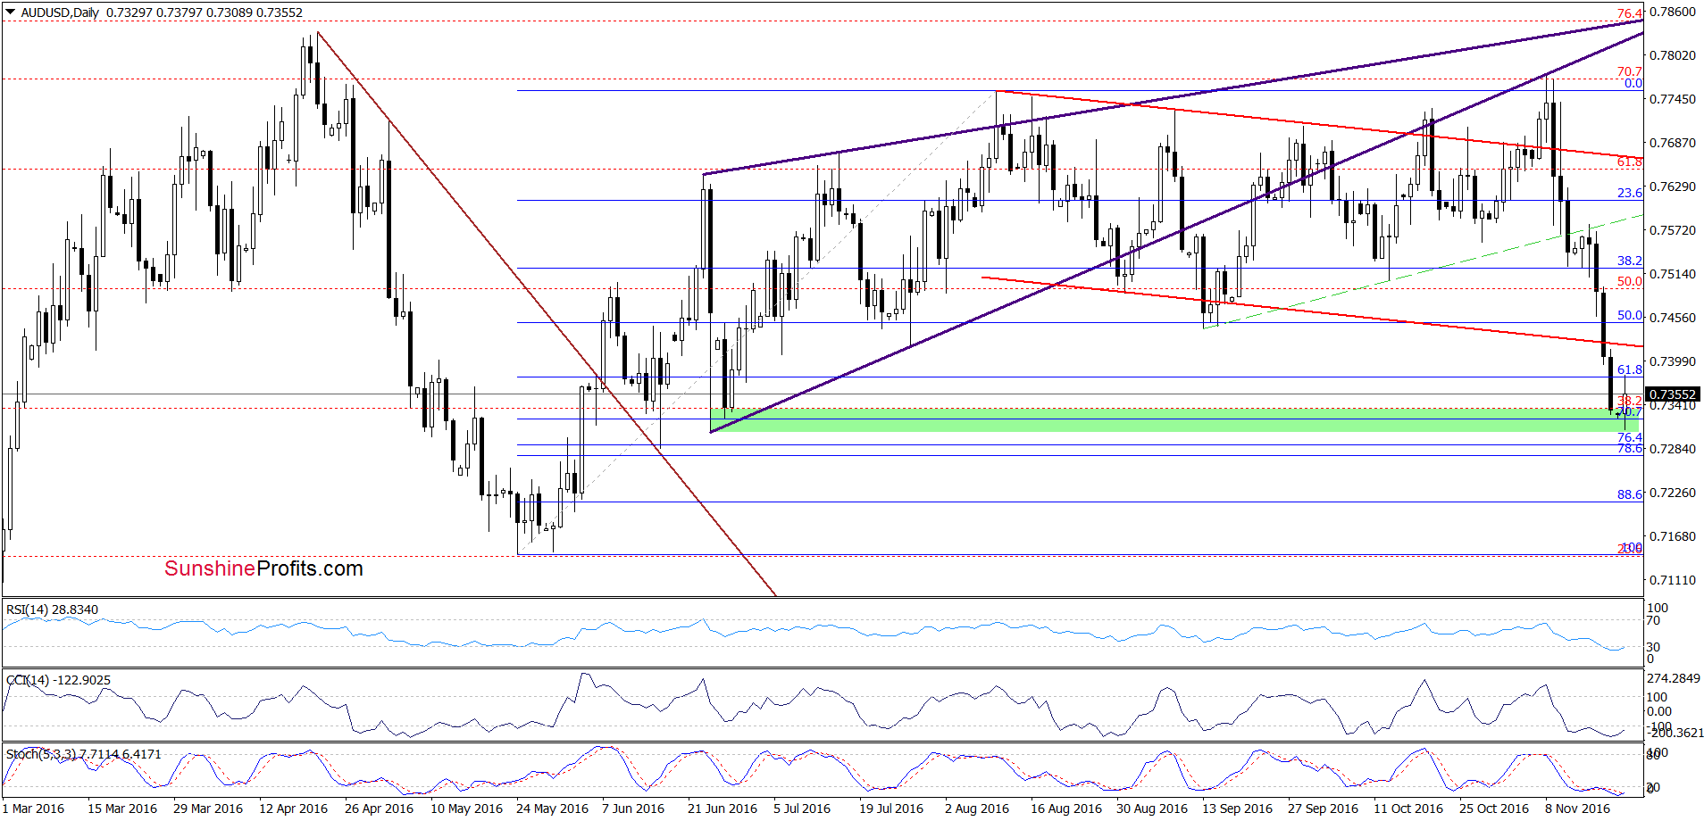Image resolution: width=1704 pixels, height=821 pixels.
Task: Click the green support zone rectangle
Action: click(x=1176, y=419)
